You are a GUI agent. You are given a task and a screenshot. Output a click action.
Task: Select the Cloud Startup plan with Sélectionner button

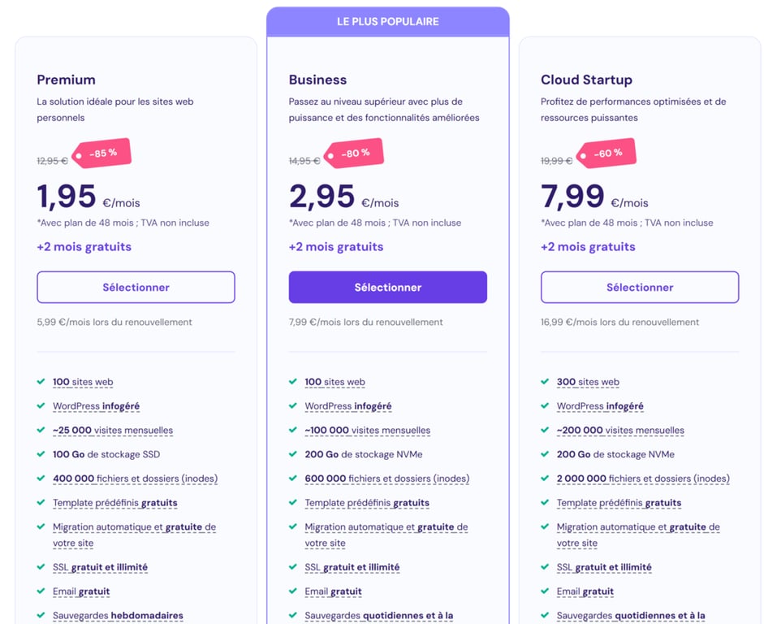[x=640, y=287]
